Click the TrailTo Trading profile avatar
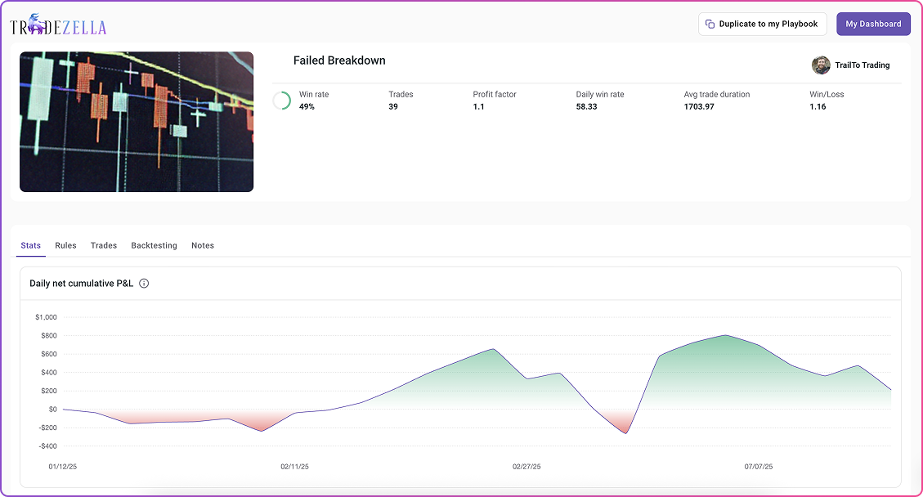 pyautogui.click(x=821, y=65)
